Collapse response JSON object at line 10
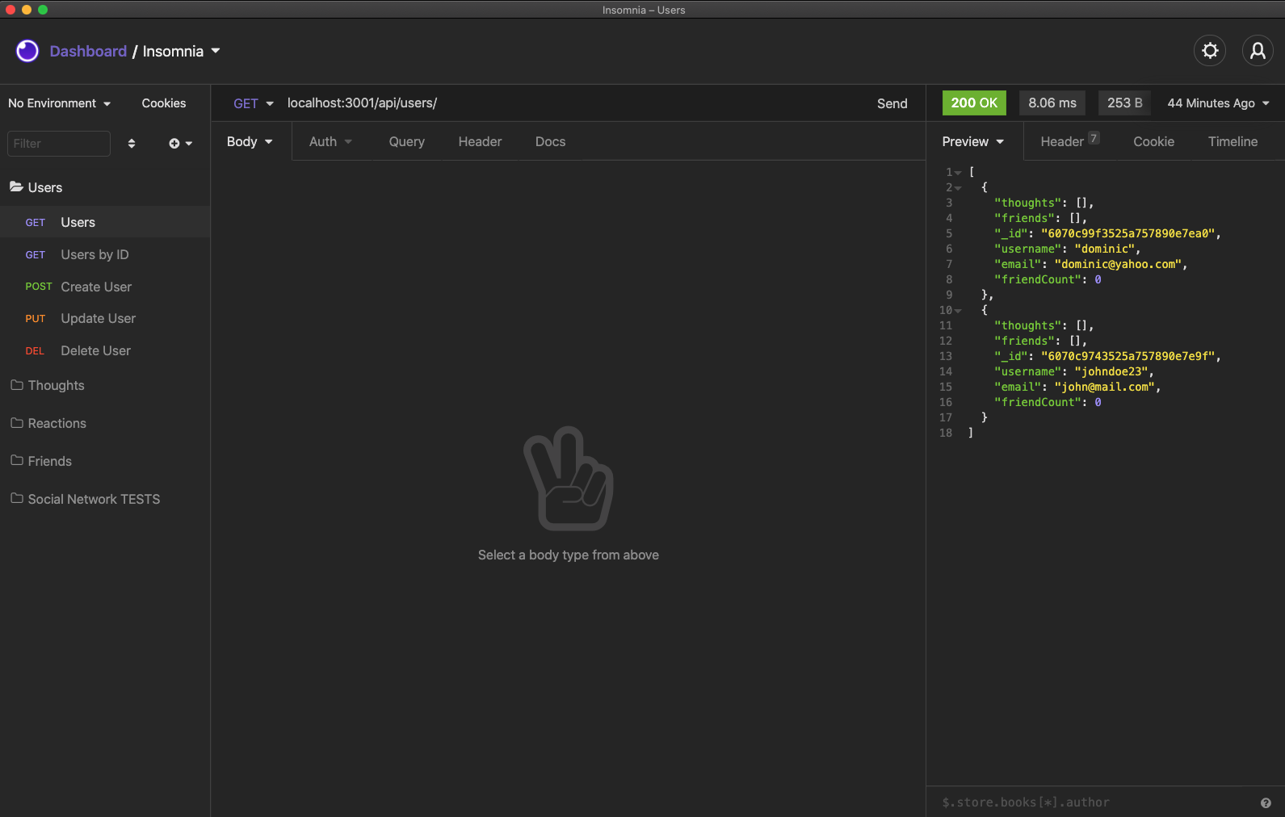Screen dimensions: 1285x817 click(958, 311)
